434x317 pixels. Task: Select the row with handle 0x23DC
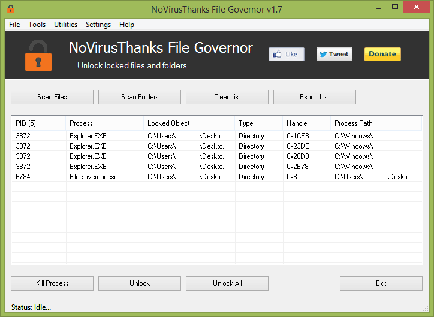(x=217, y=146)
